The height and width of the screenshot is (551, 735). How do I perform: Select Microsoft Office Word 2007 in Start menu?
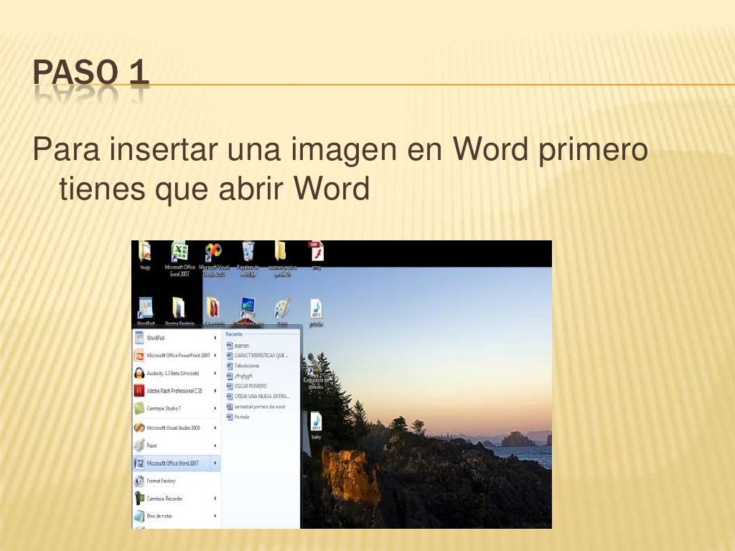coord(176,463)
